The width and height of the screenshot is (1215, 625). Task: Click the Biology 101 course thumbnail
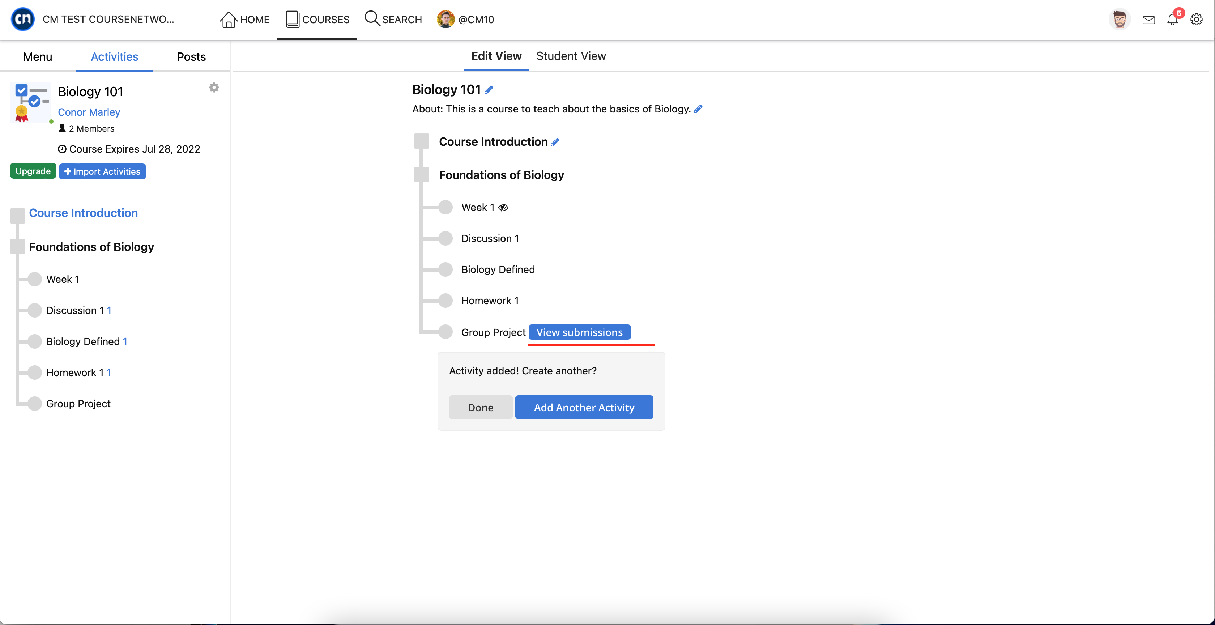click(x=30, y=102)
